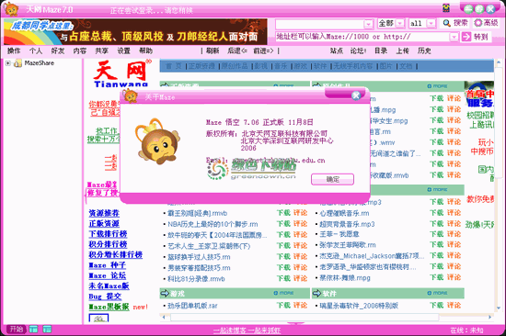The image size is (506, 336).
Task: Open the 共享 menu
Action: (x=101, y=50)
